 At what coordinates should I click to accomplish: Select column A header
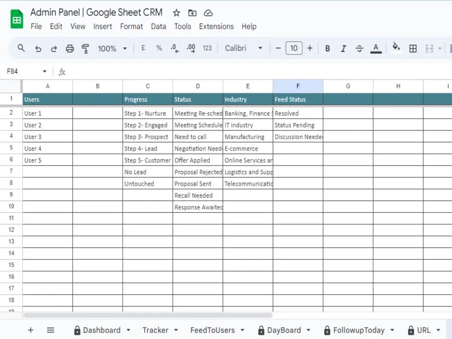click(47, 86)
